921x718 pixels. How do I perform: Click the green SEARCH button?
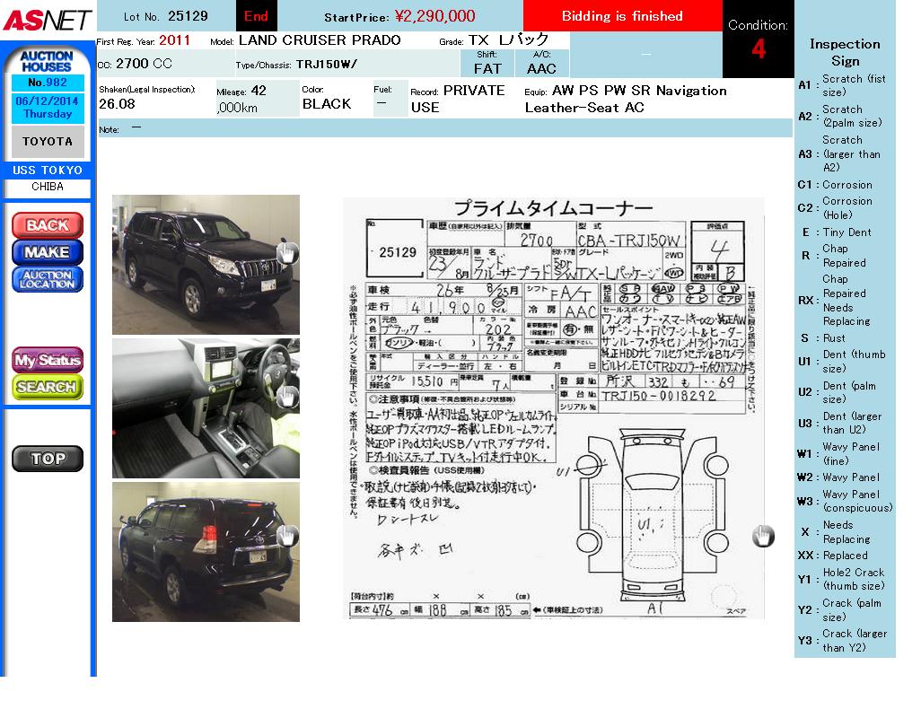(47, 387)
